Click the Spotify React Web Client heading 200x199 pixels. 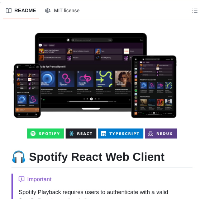point(97,157)
